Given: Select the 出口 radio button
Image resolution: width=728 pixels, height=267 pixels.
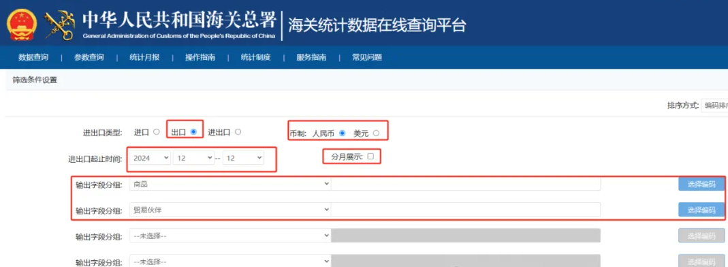Looking at the screenshot, I should click(x=193, y=132).
